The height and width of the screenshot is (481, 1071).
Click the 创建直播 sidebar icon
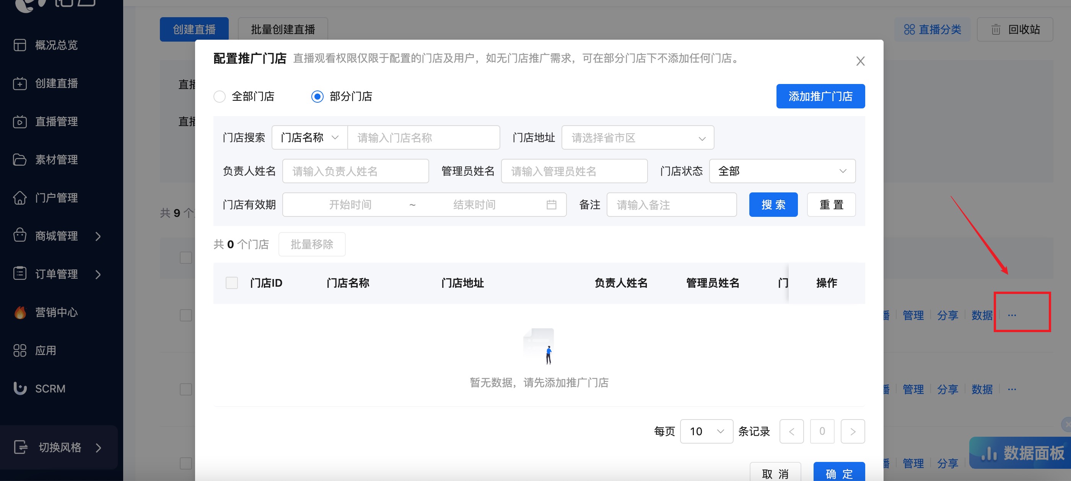click(20, 84)
